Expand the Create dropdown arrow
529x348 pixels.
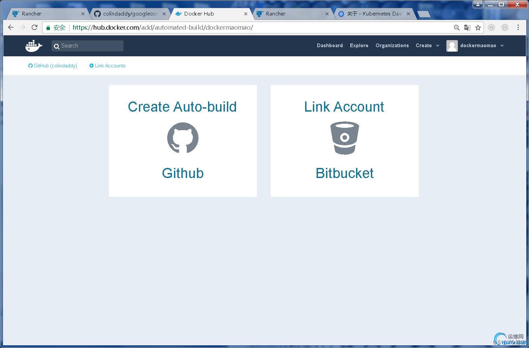pos(438,46)
